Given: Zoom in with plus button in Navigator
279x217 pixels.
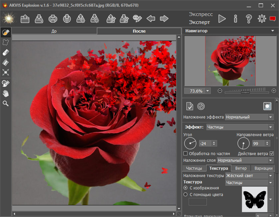Looking at the screenshot, I should click(x=274, y=91).
